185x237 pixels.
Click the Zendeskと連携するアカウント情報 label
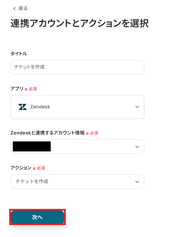click(x=47, y=133)
